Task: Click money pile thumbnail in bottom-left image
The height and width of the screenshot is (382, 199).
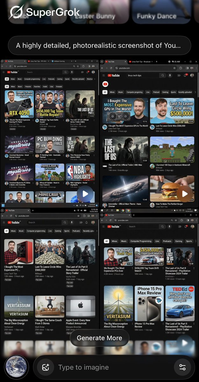Action: coord(50,252)
